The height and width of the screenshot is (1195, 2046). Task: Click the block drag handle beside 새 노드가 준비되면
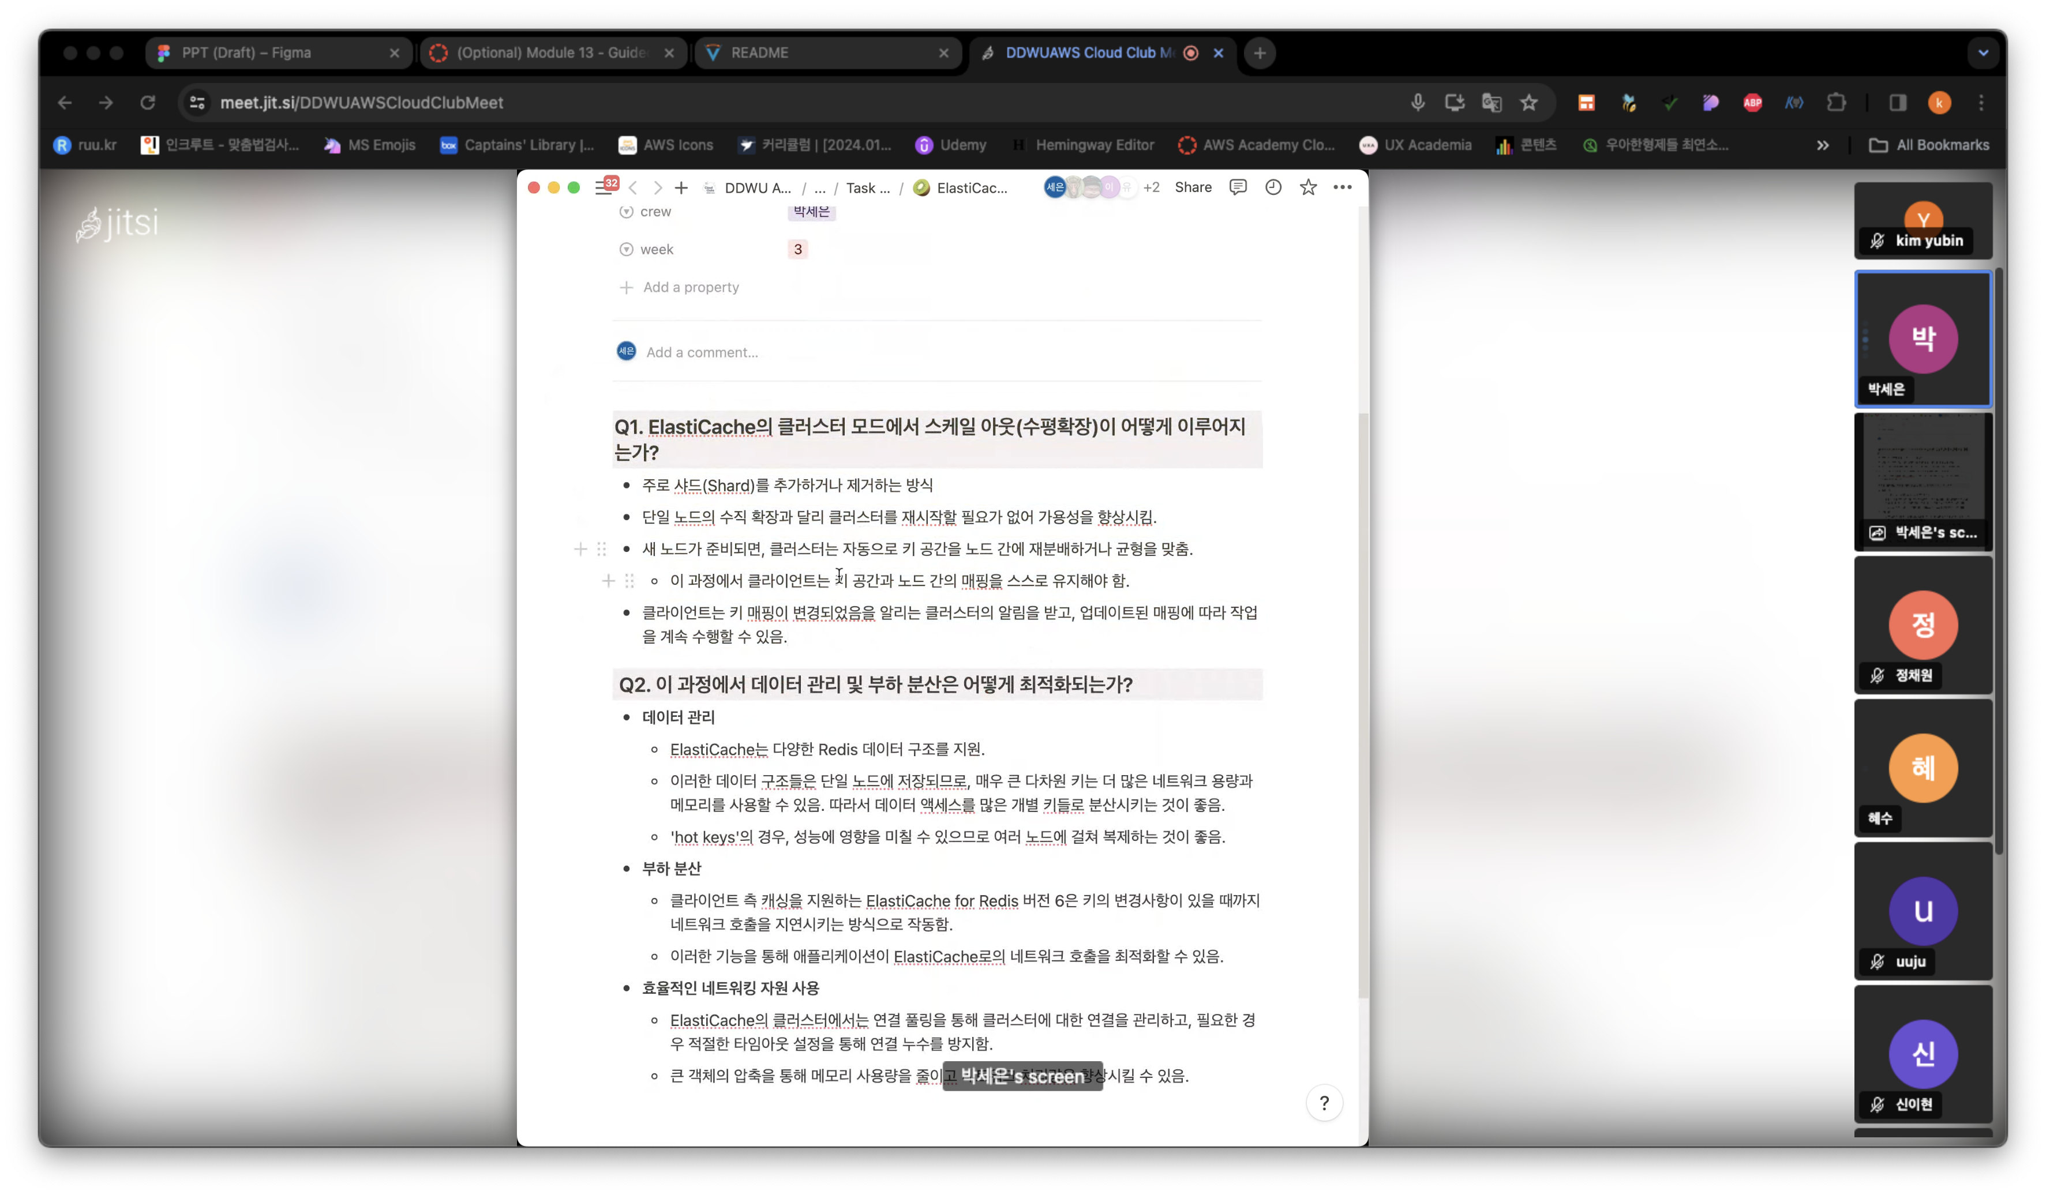pos(602,549)
